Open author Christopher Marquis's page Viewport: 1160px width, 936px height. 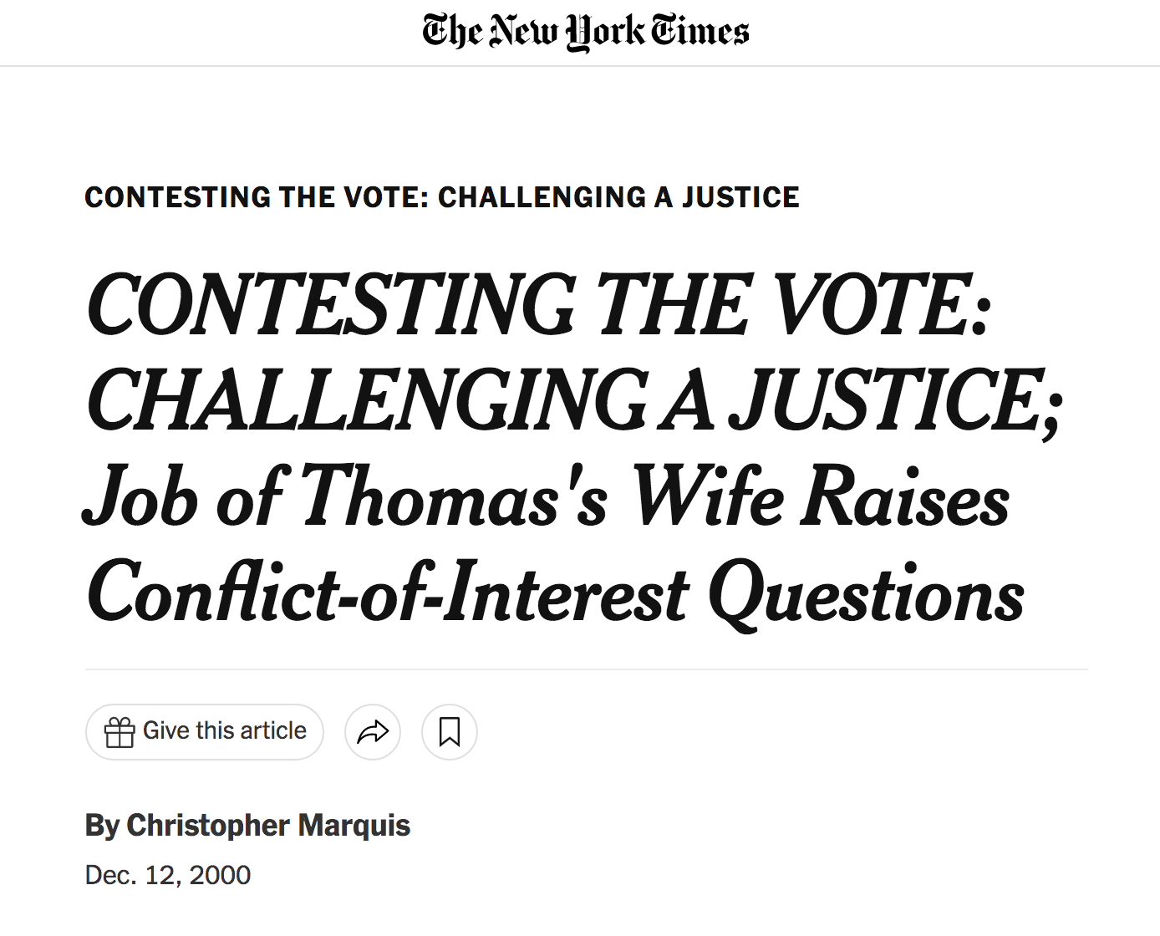268,826
